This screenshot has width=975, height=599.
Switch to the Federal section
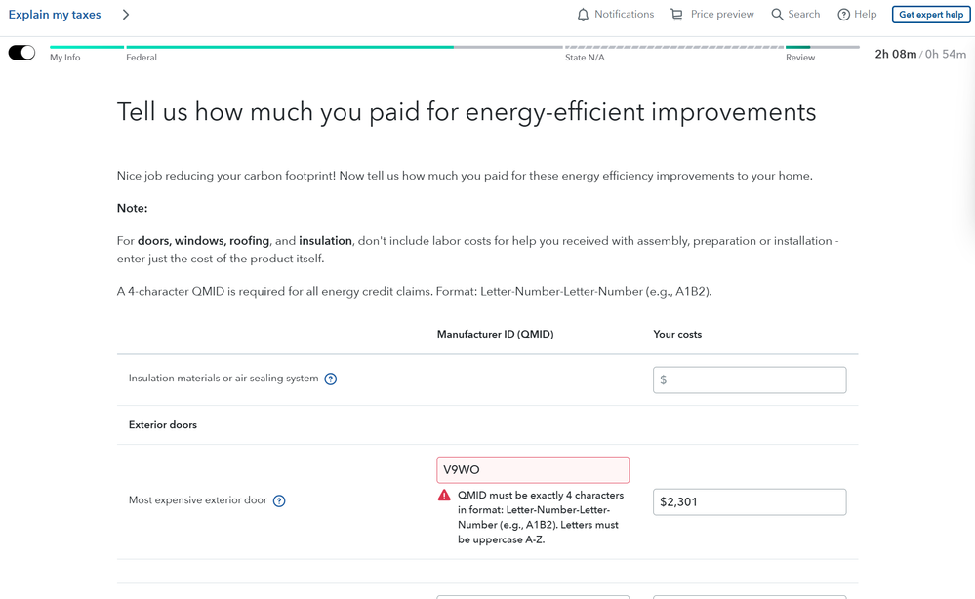[142, 58]
